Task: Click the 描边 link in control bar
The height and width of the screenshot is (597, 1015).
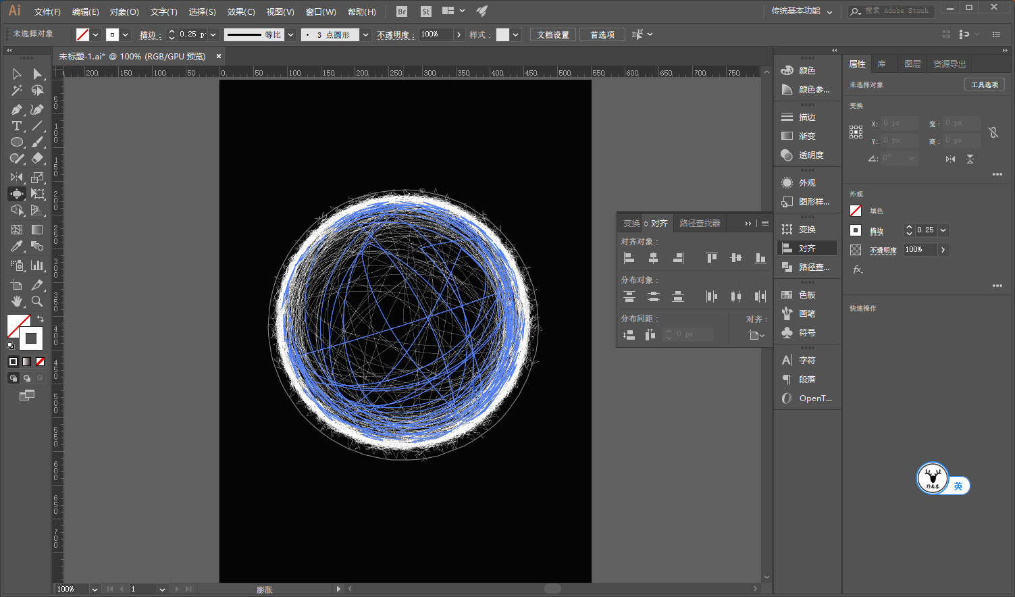Action: click(150, 34)
